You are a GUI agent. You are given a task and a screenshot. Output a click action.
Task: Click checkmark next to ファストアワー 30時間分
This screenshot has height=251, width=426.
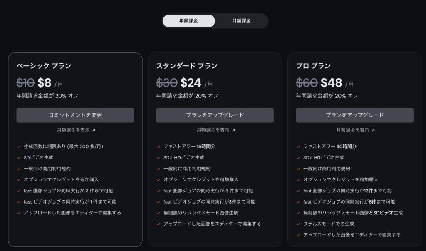point(299,147)
